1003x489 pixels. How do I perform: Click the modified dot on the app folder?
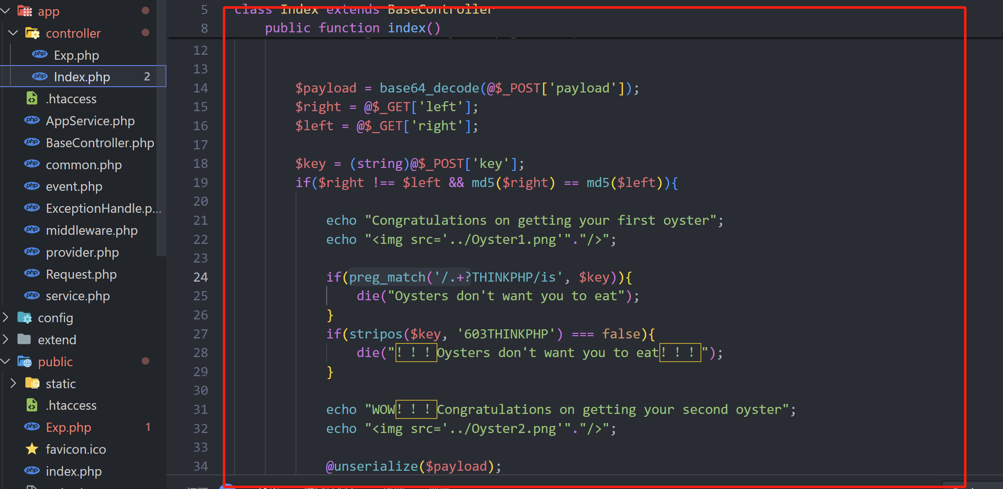click(x=145, y=10)
